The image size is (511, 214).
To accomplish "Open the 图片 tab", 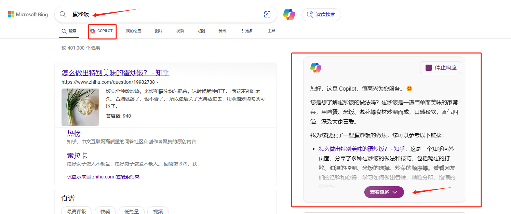I will point(159,31).
